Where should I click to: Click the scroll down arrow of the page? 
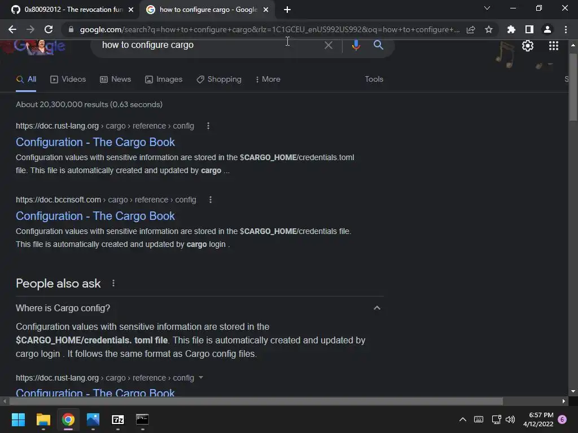[573, 391]
